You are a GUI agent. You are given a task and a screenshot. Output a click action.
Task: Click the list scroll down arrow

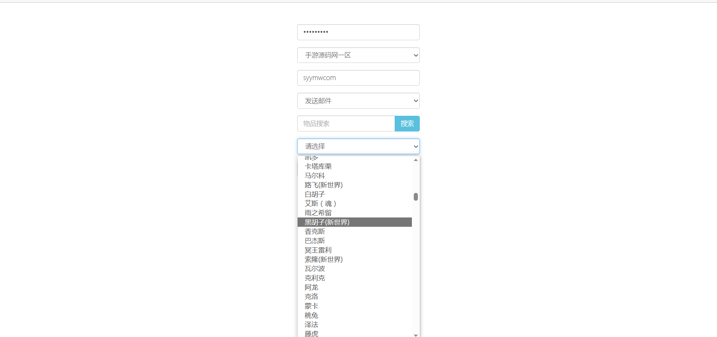point(416,335)
